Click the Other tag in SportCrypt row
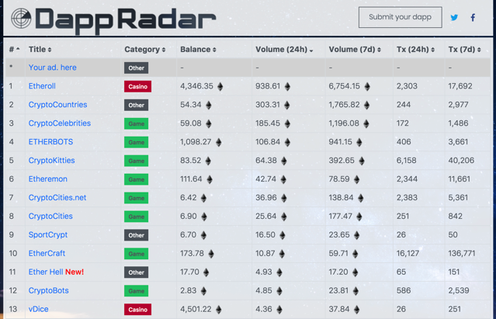 click(136, 235)
